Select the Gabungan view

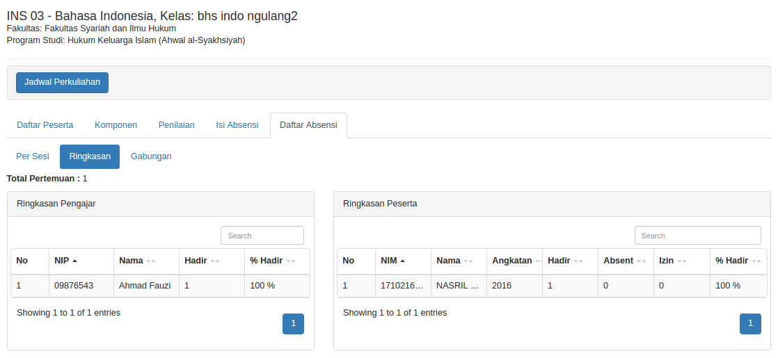(x=151, y=156)
